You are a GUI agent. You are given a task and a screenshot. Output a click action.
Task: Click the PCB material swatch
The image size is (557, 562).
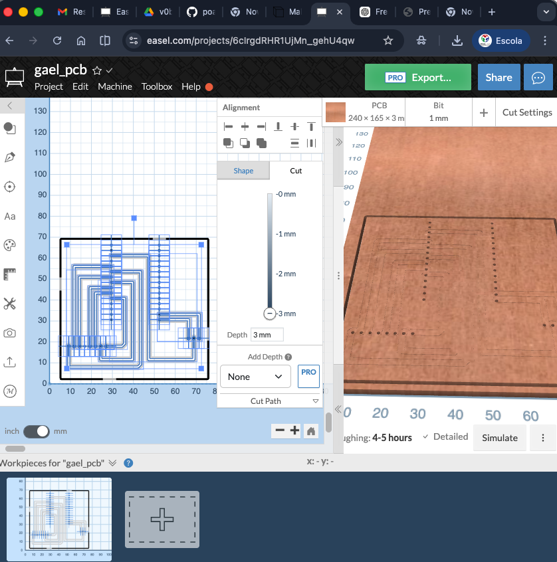[336, 112]
